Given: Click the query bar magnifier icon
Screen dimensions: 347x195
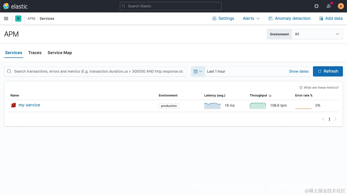Looking at the screenshot, I should click(9, 71).
